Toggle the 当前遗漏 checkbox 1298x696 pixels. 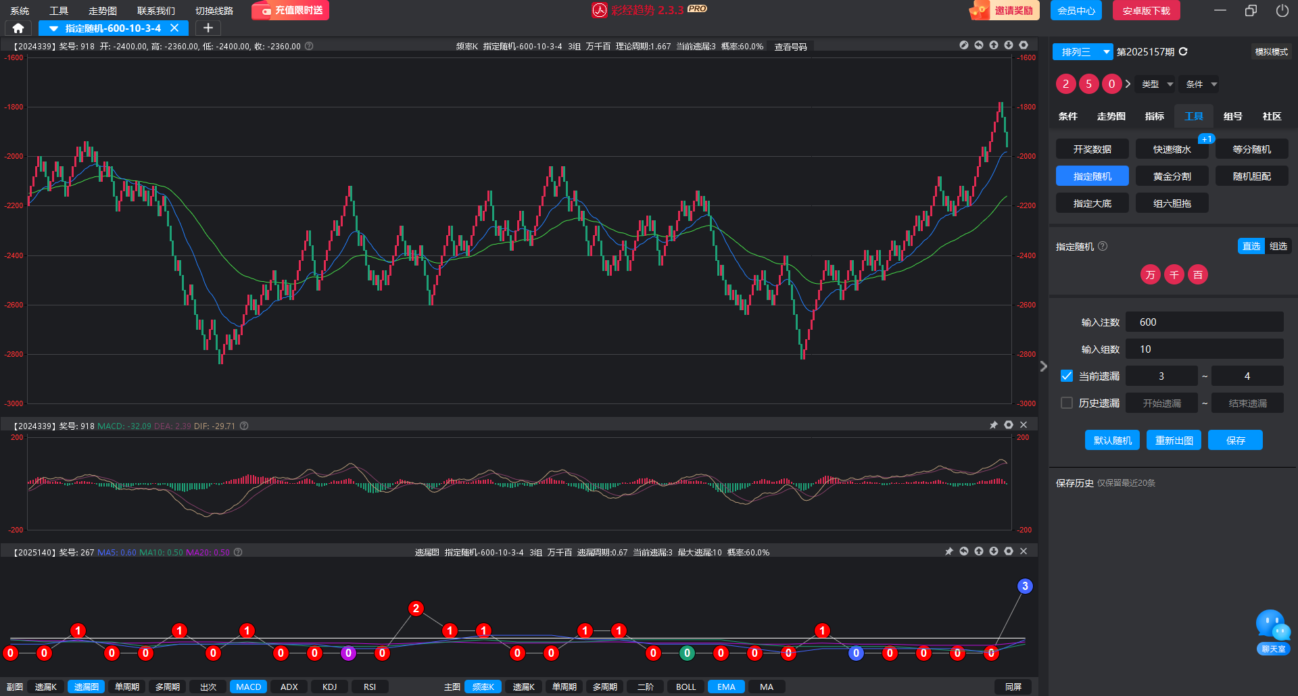[1067, 376]
